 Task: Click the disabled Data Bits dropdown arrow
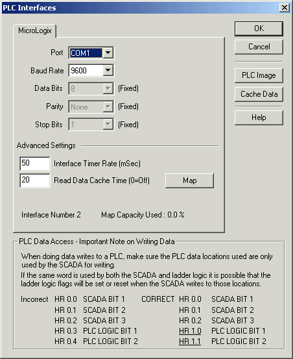(108, 88)
